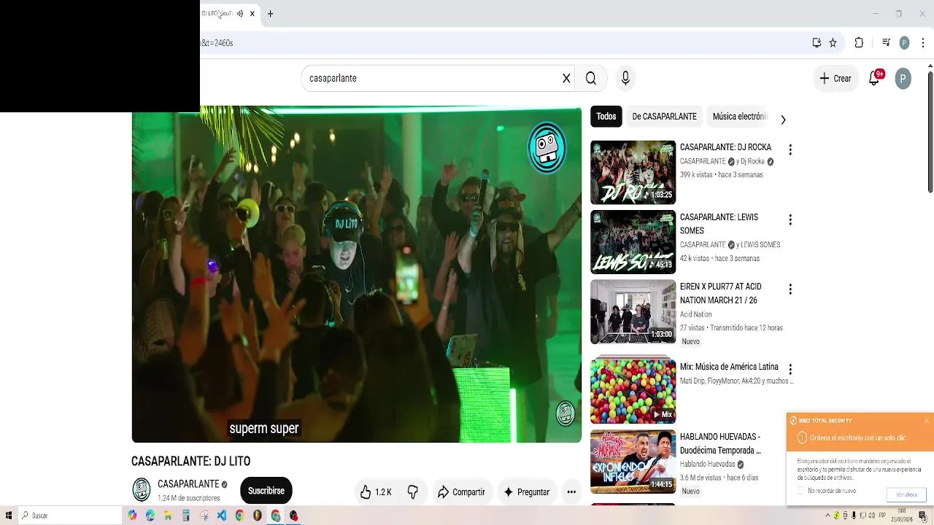Select the 'Música electrónica' filter chip
Viewport: 934px width, 525px height.
pyautogui.click(x=740, y=117)
